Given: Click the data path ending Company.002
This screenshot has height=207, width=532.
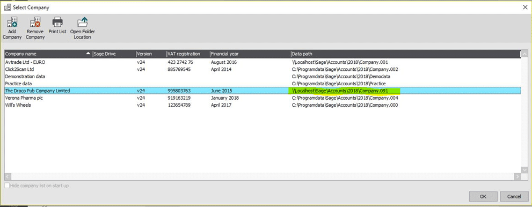Looking at the screenshot, I should tap(345, 70).
